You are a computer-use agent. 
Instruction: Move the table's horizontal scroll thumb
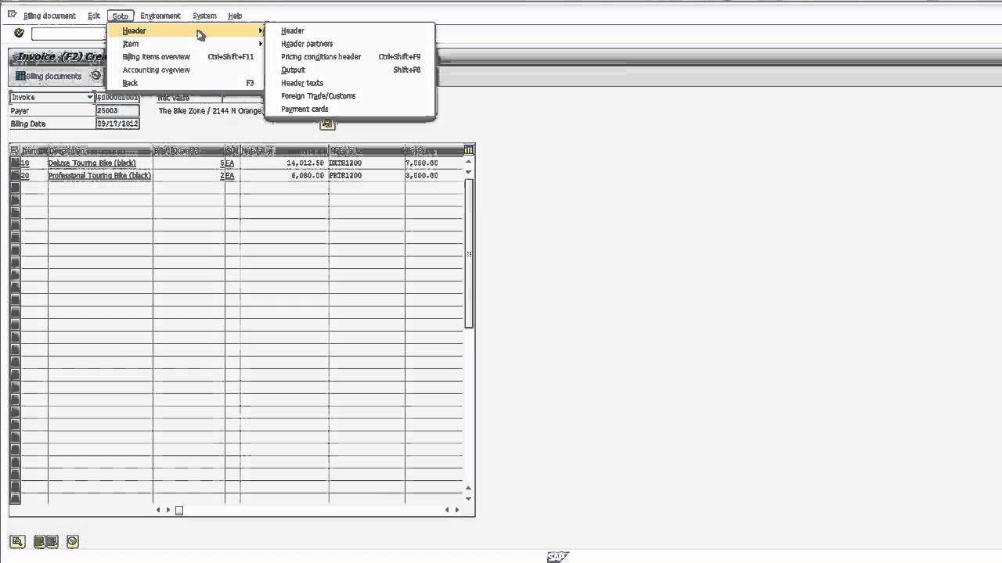(179, 510)
